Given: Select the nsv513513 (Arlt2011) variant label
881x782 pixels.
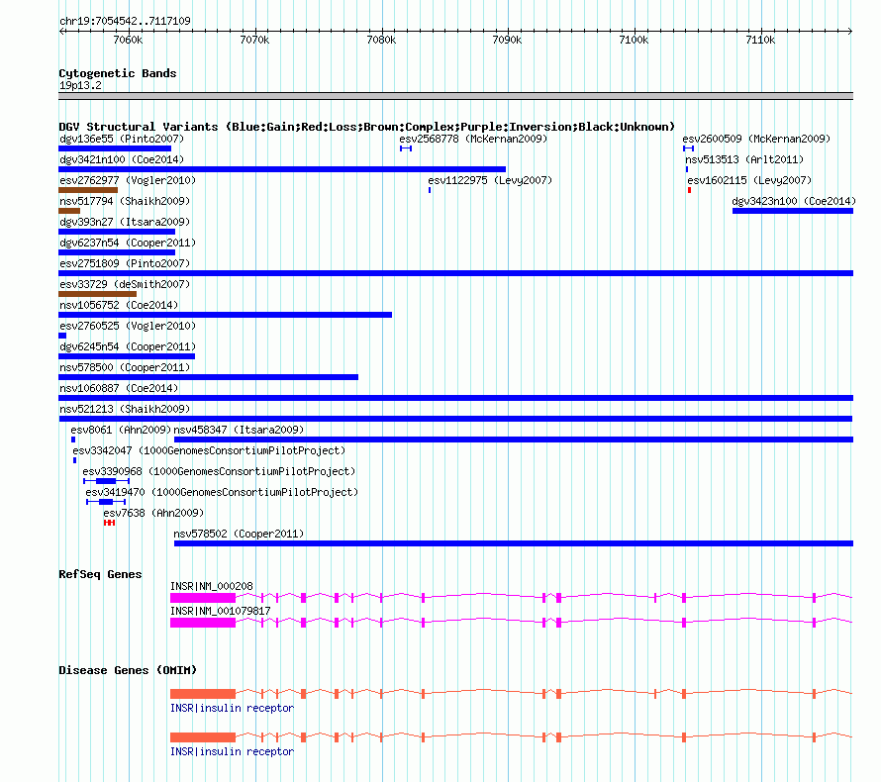Looking at the screenshot, I should click(744, 159).
